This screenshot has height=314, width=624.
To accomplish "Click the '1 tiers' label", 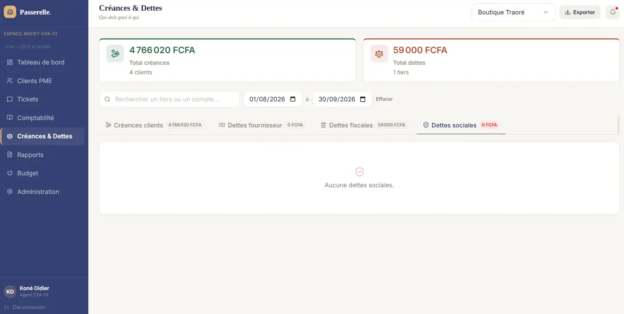I will tap(401, 72).
